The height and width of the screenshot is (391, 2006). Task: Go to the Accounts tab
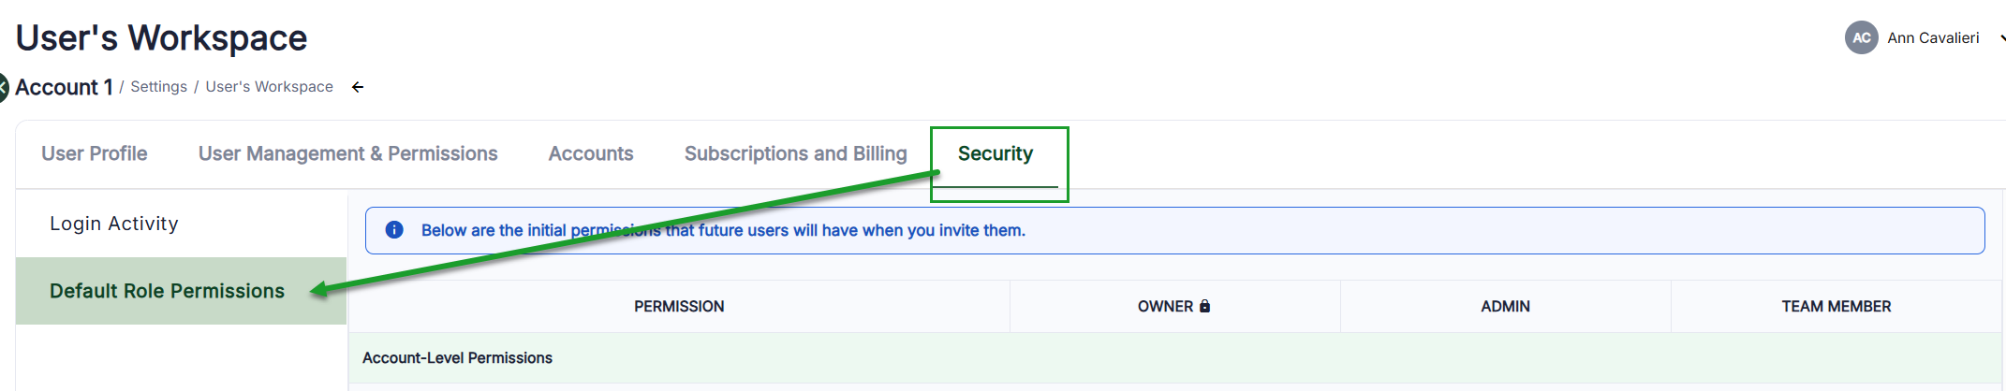pos(591,153)
